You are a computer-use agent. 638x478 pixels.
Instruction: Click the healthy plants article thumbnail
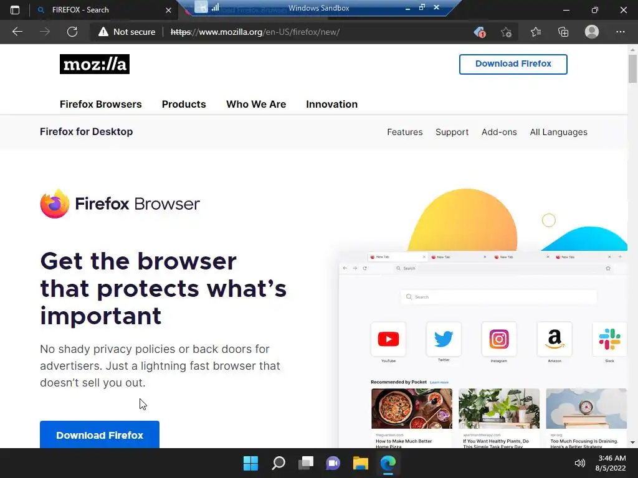click(499, 408)
